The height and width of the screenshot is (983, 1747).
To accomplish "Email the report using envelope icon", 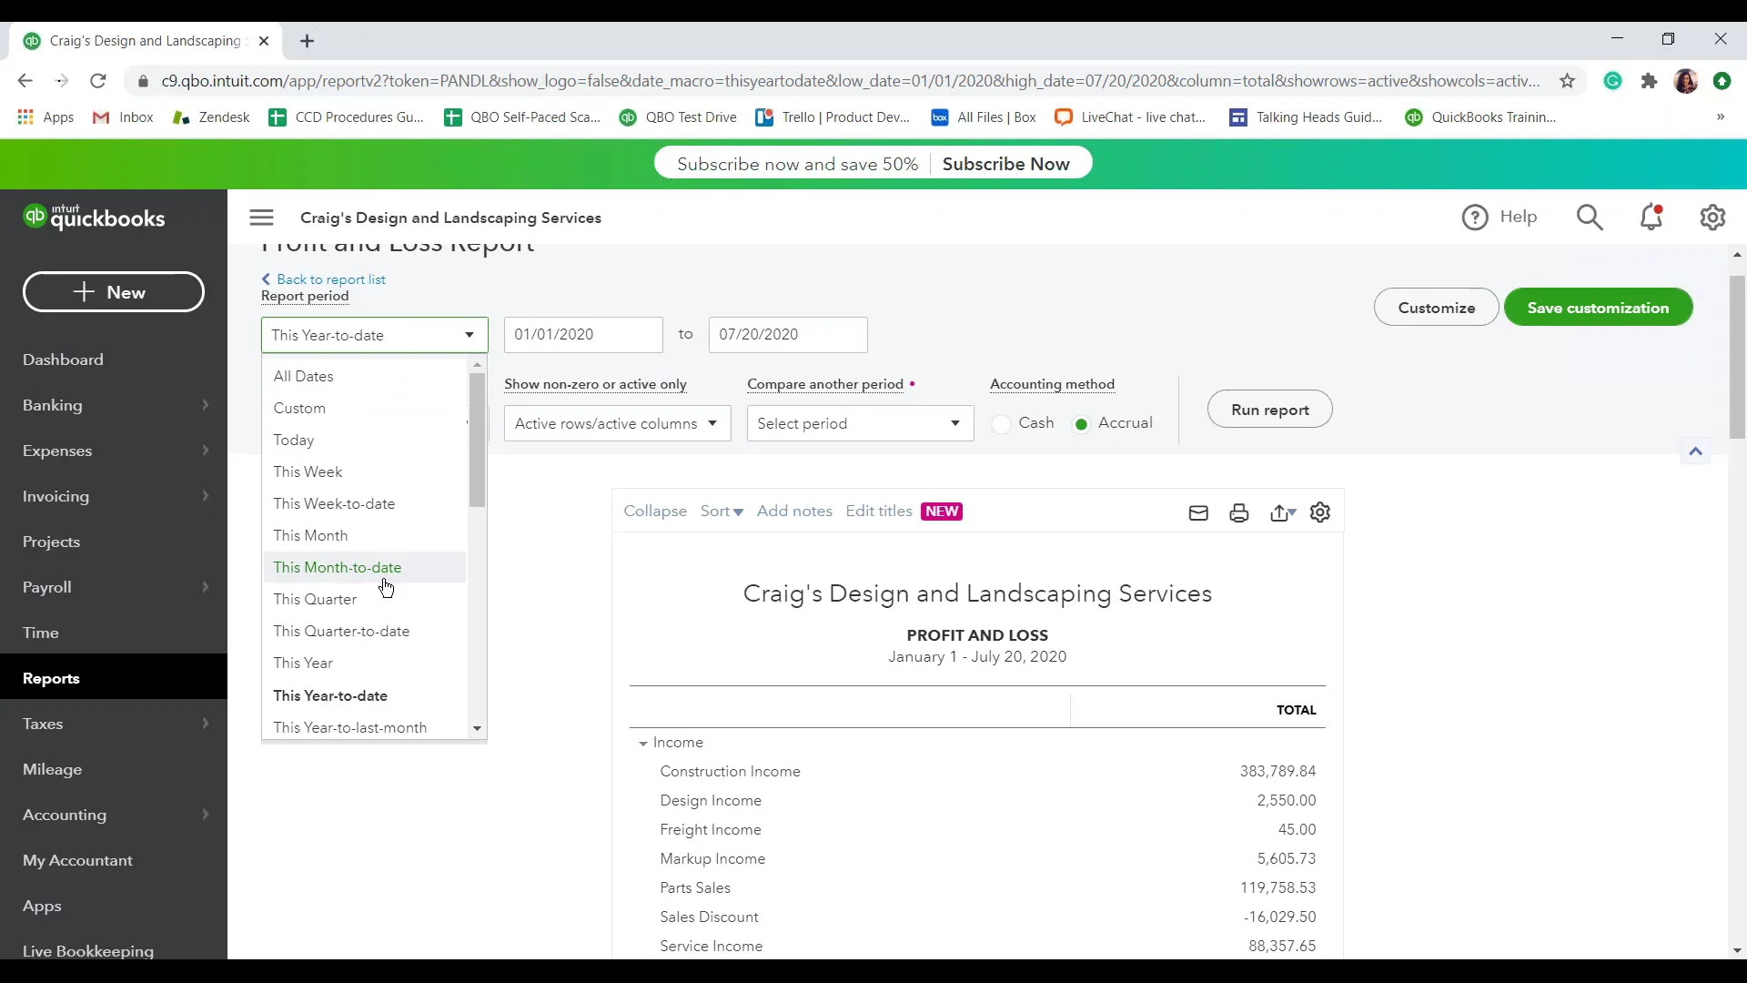I will 1198,513.
